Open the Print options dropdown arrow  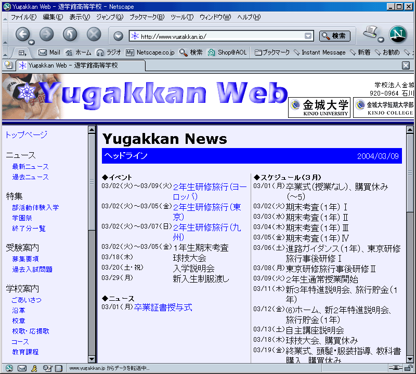tap(381, 40)
